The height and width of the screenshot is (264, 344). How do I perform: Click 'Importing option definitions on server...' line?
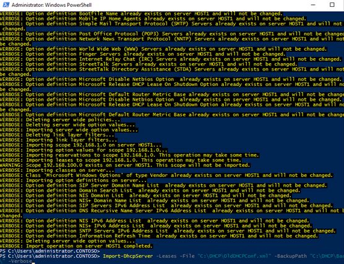pos(73,181)
